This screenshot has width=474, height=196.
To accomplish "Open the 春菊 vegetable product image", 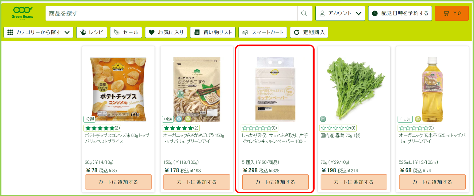I will 354,88.
